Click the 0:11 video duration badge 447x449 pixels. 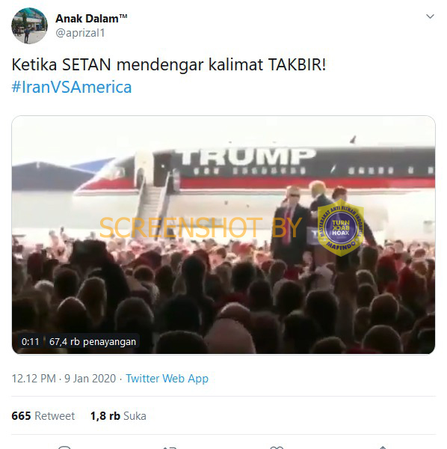point(31,342)
